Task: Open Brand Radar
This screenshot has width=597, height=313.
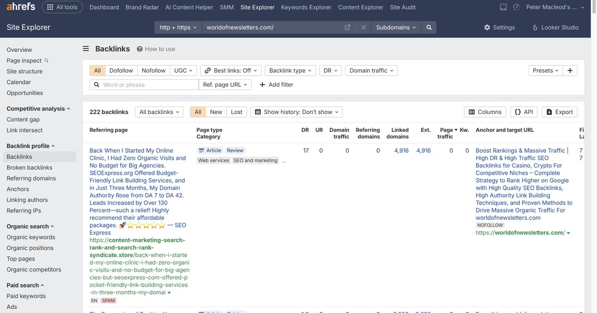Action: point(142,7)
